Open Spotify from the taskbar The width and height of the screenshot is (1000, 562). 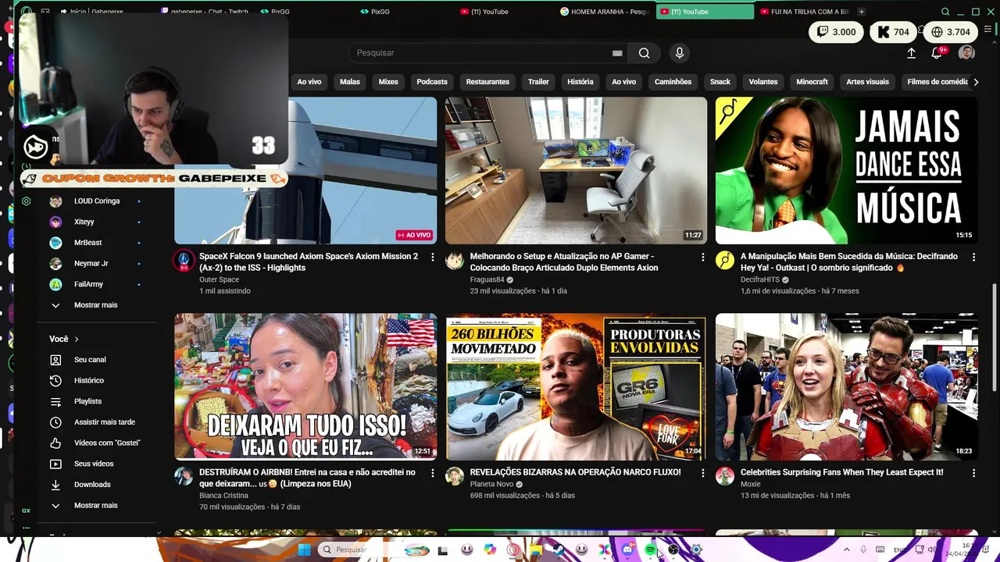click(x=650, y=550)
